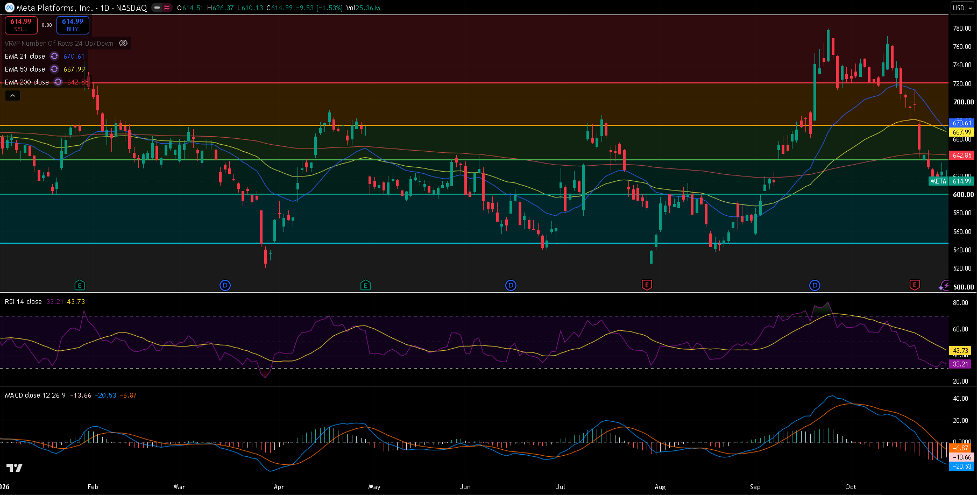Select the MACD close 12 26 9 label
The image size is (977, 495).
click(x=35, y=395)
